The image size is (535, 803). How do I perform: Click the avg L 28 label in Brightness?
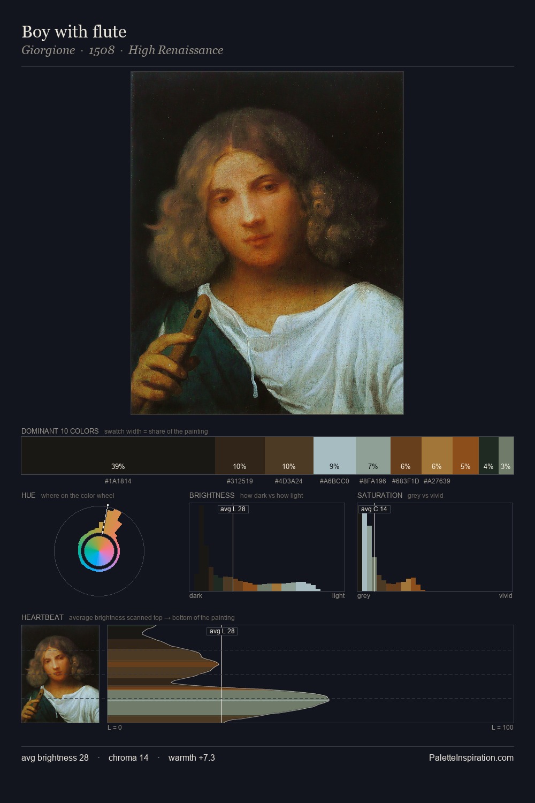tap(233, 509)
